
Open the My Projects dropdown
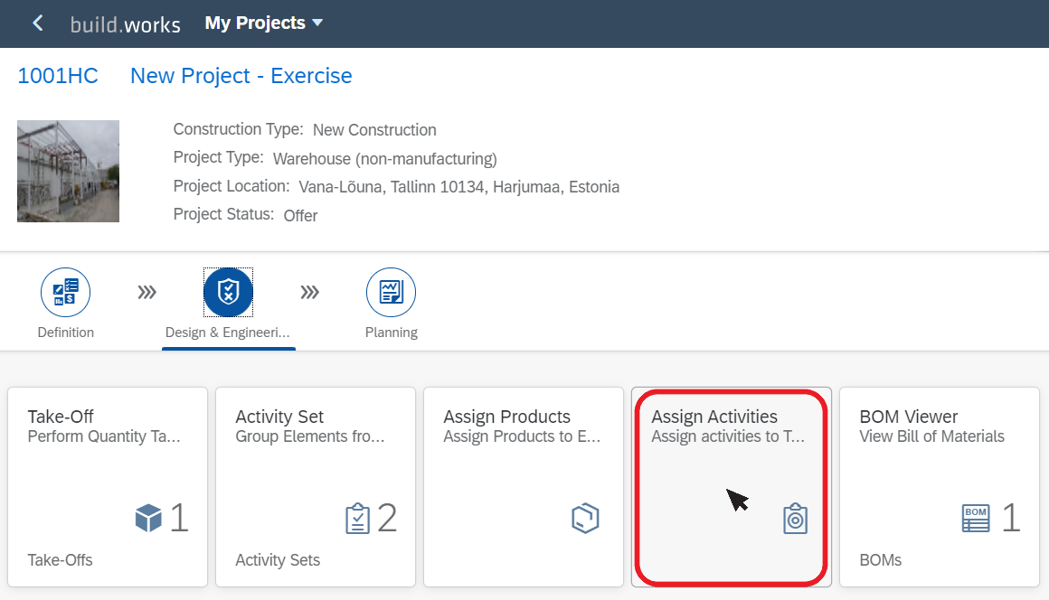click(x=263, y=23)
